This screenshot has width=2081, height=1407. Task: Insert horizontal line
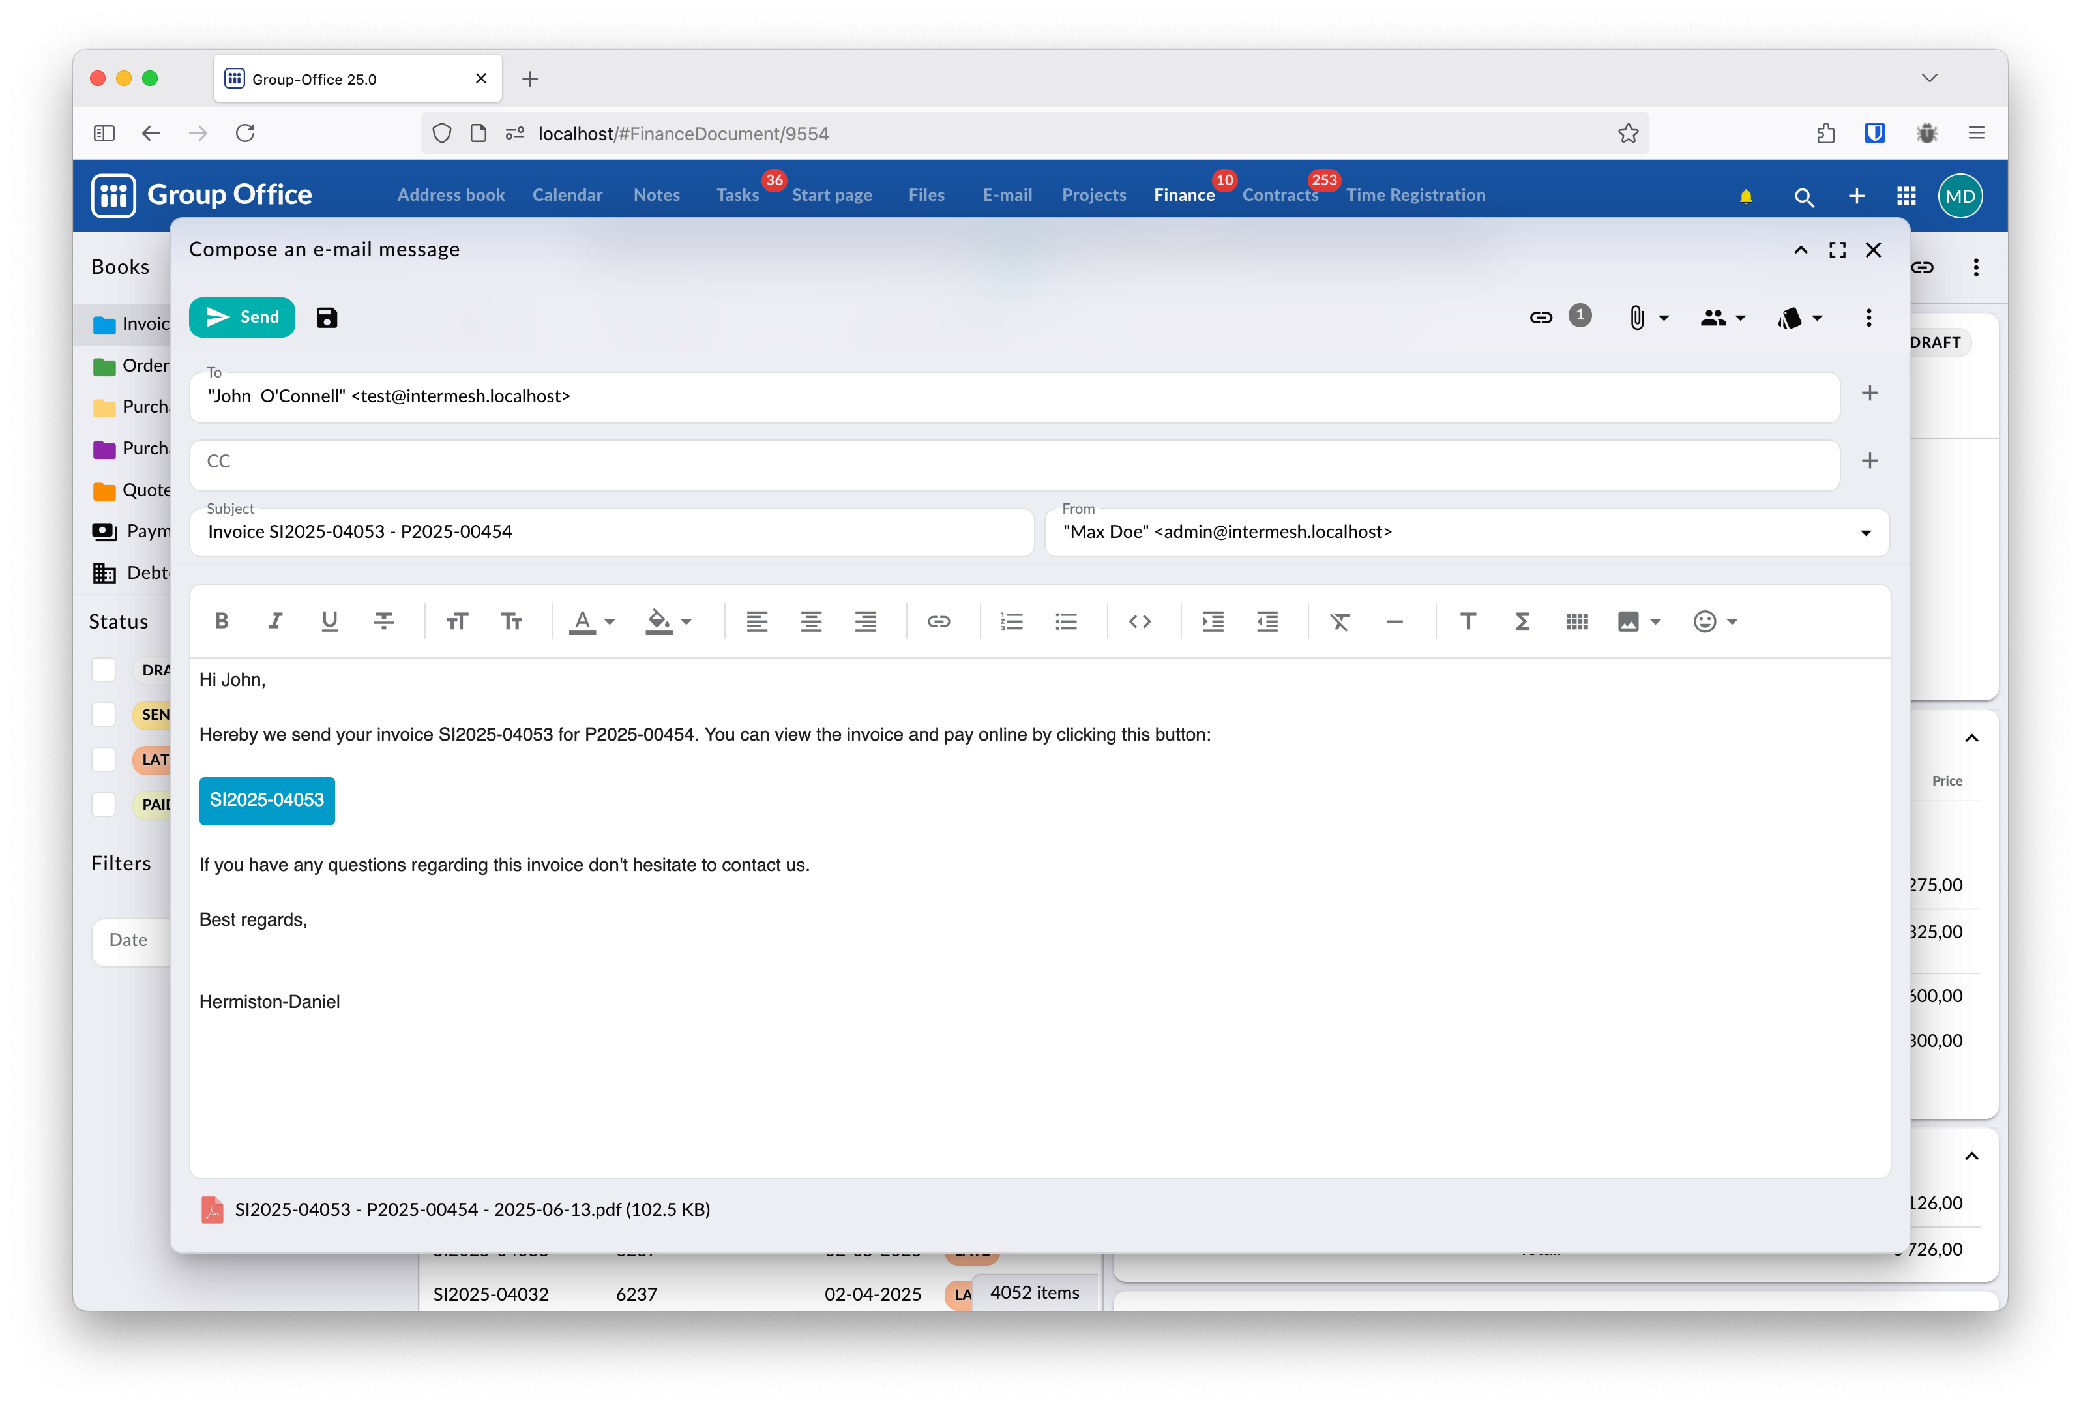(x=1395, y=621)
